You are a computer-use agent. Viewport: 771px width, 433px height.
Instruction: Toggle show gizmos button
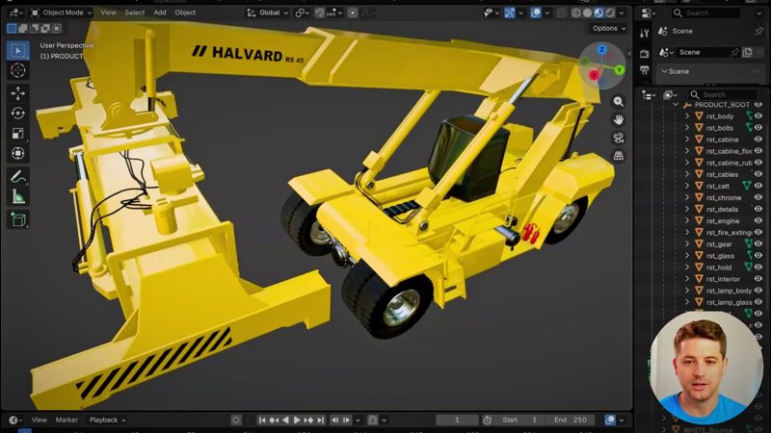coord(510,13)
